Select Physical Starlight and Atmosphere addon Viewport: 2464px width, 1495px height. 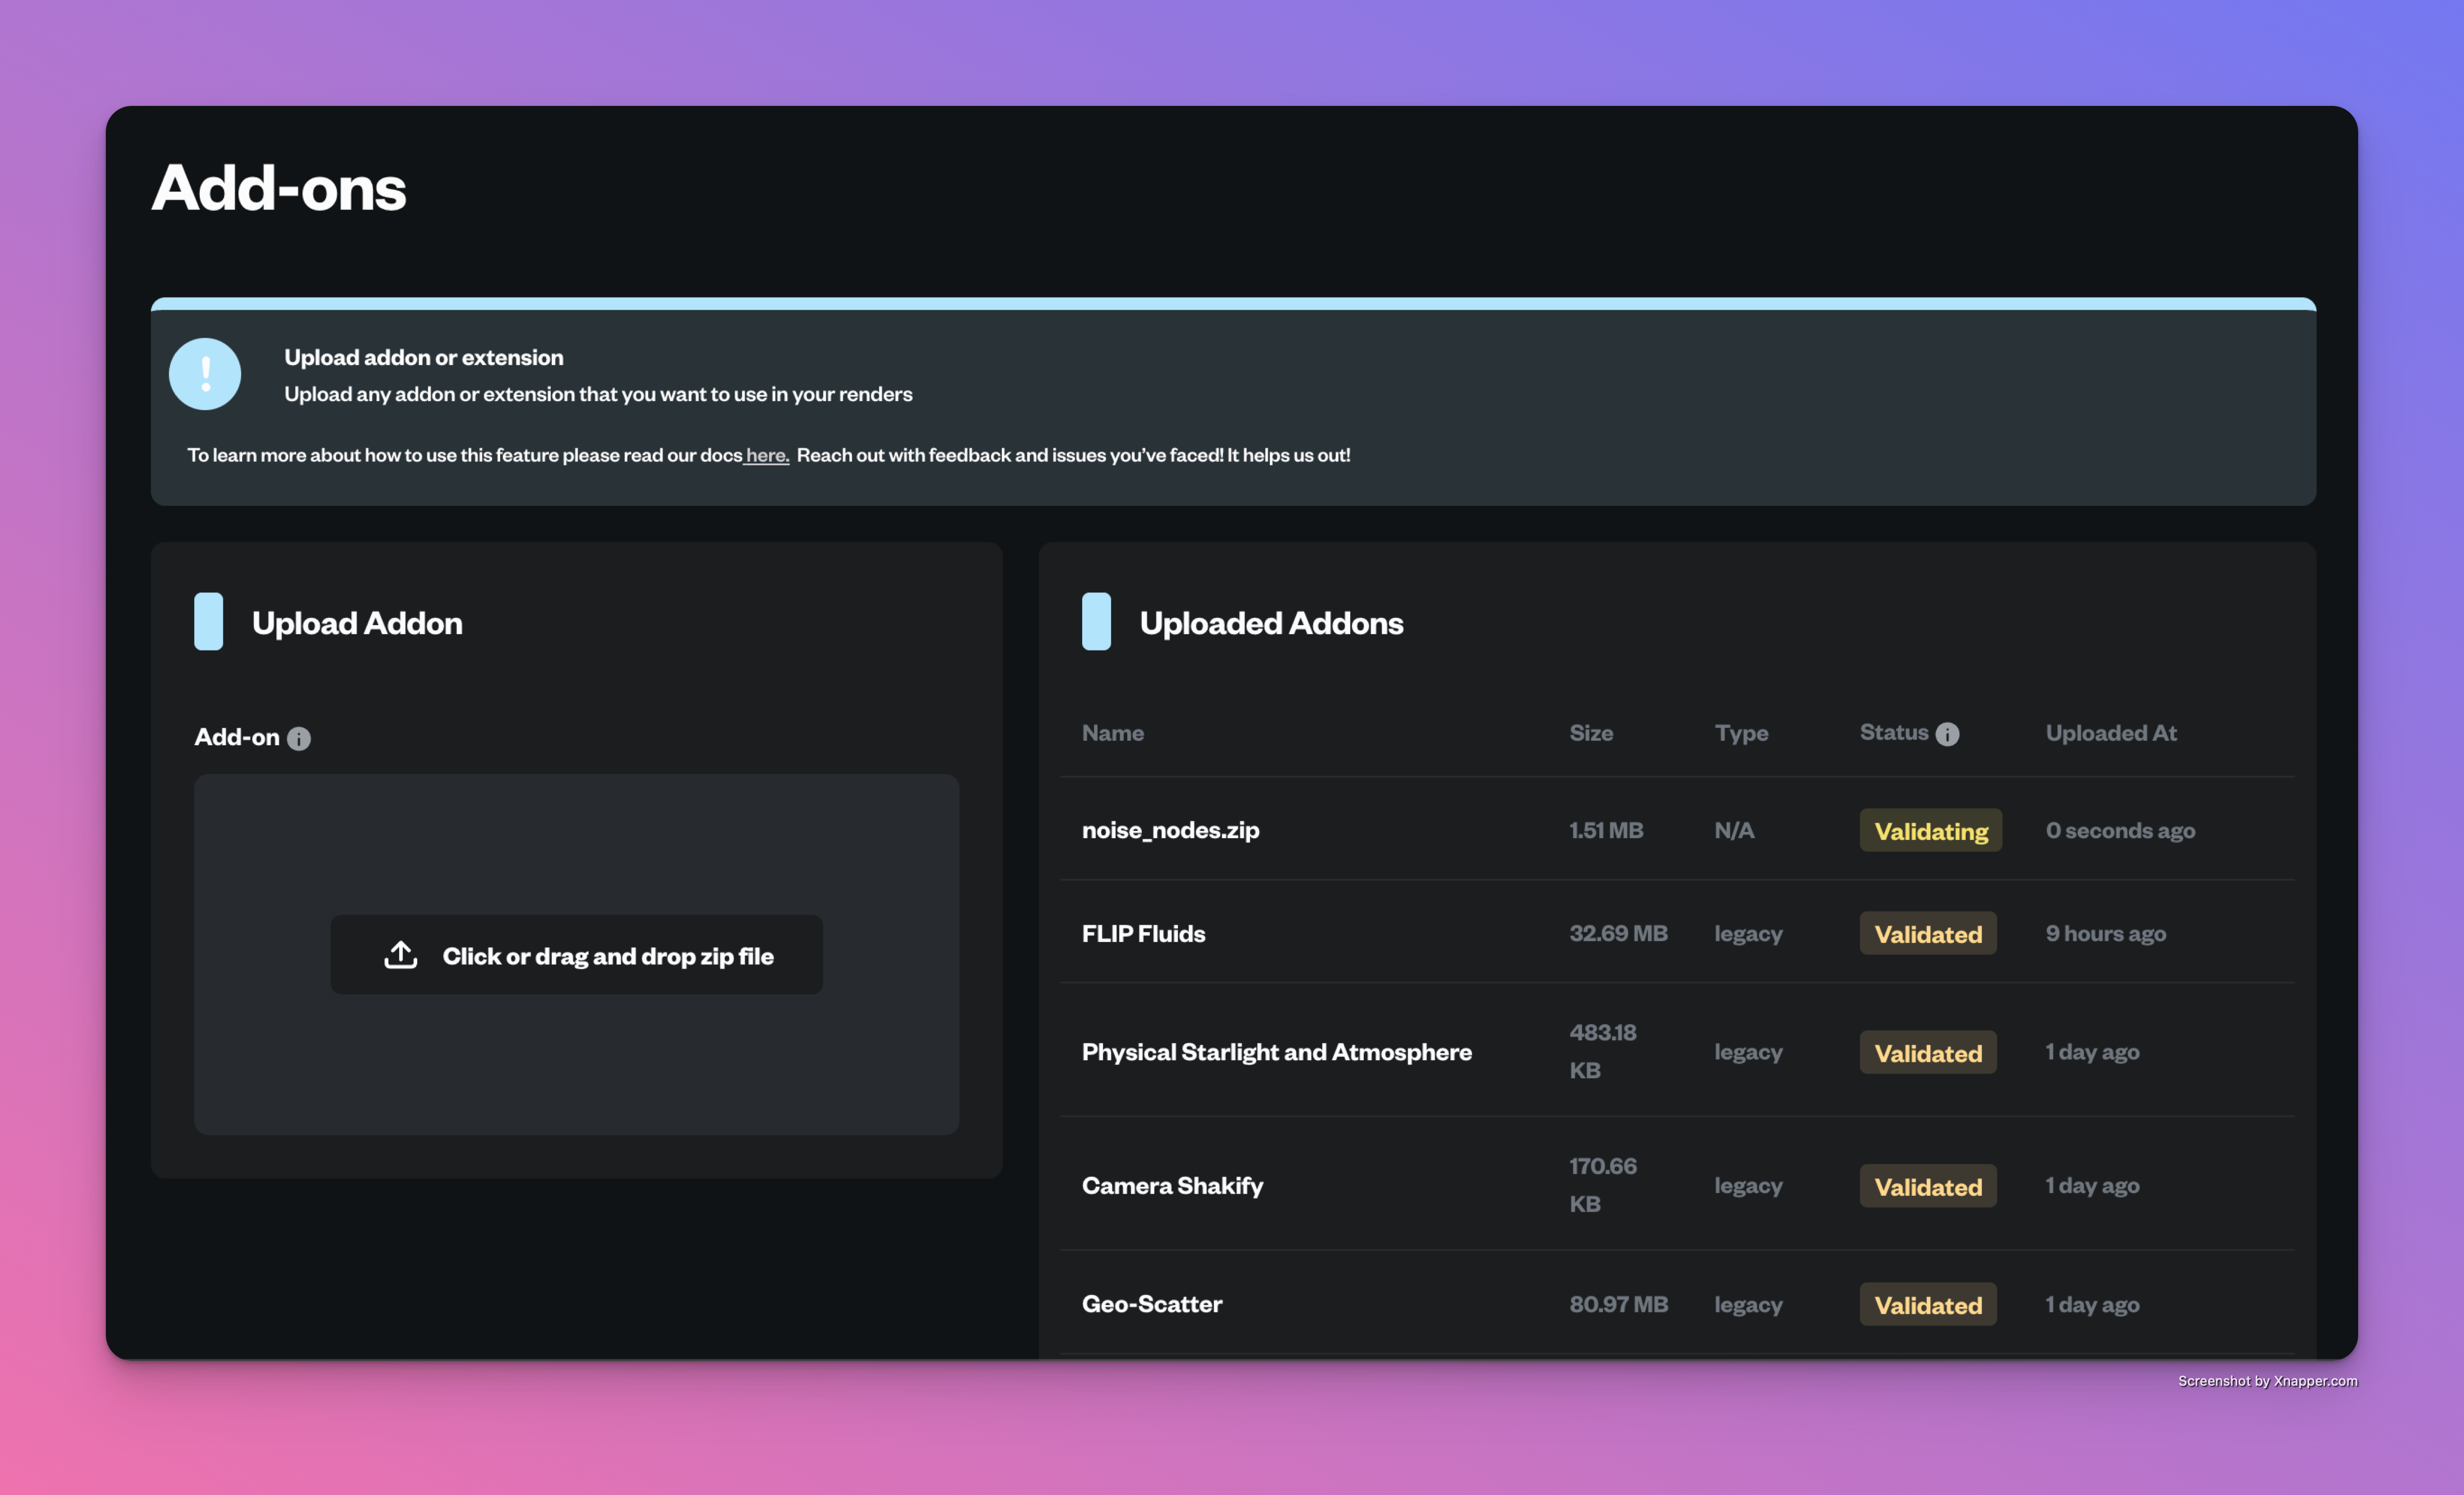point(1276,1052)
